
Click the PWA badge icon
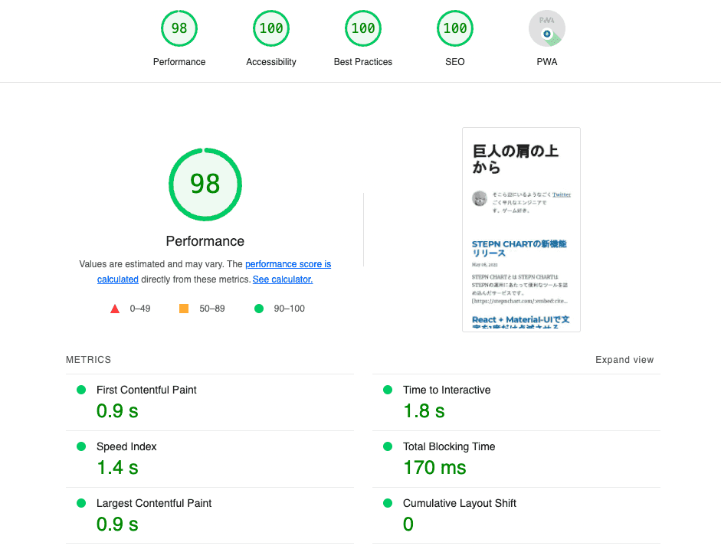pos(547,29)
